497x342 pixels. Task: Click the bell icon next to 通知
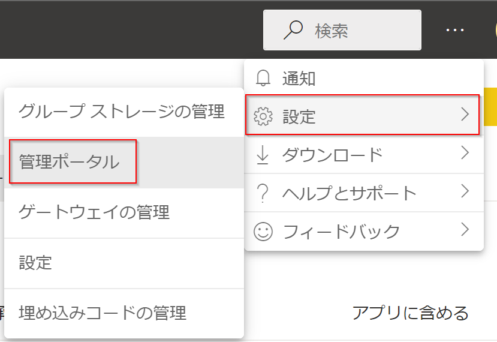coord(263,78)
